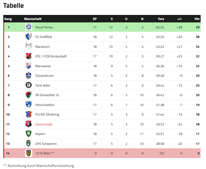Click the Tore column header
This screenshot has width=206, height=169.
[161, 19]
